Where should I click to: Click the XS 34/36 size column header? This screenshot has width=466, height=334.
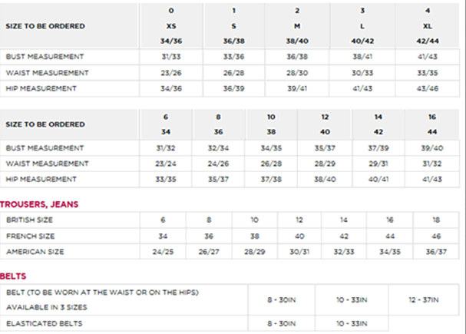point(171,26)
